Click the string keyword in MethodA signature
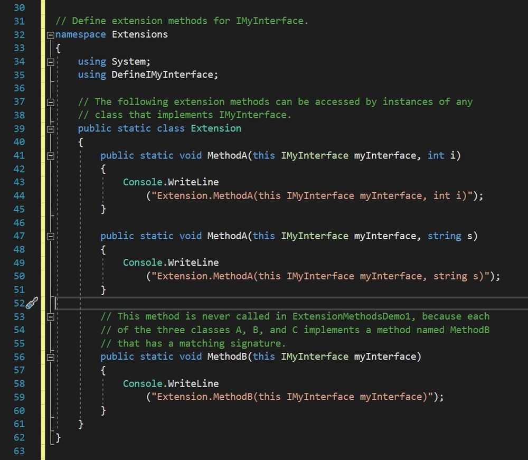Viewport: 528px width, 460px height. click(444, 236)
